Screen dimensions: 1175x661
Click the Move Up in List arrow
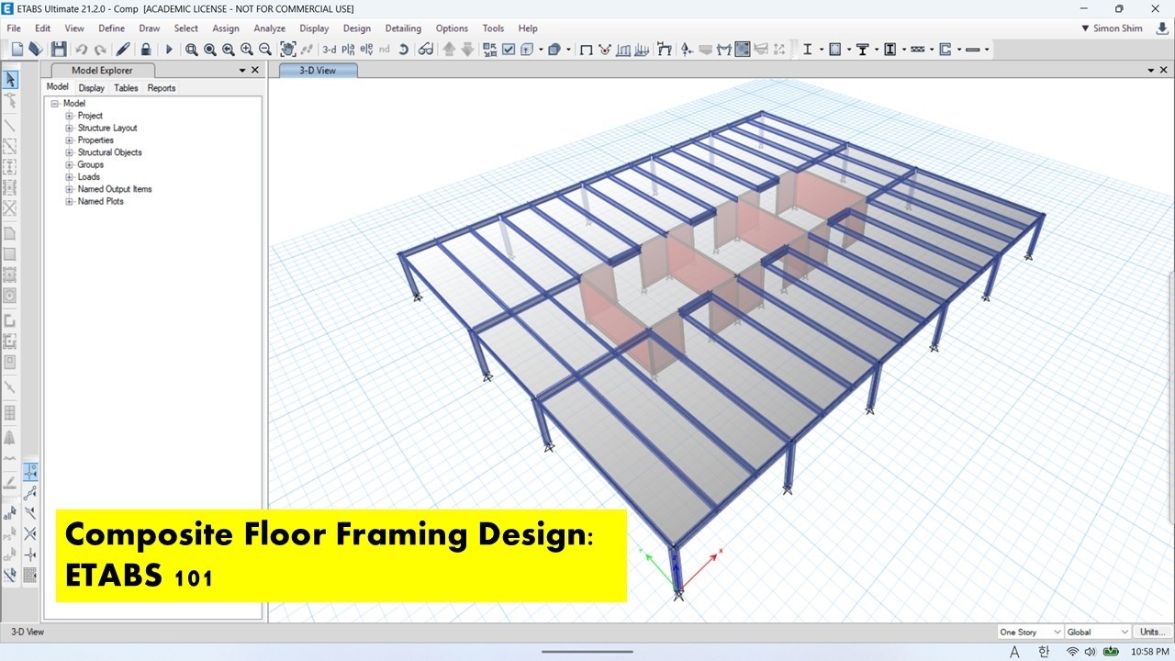[x=449, y=50]
